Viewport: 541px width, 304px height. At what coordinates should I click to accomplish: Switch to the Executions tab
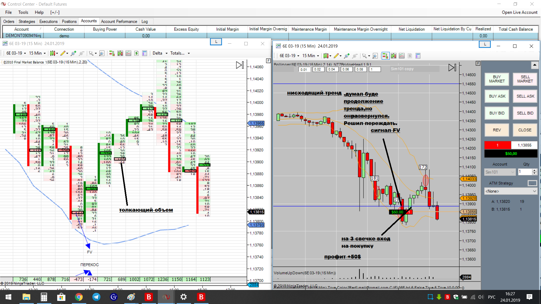tap(48, 21)
